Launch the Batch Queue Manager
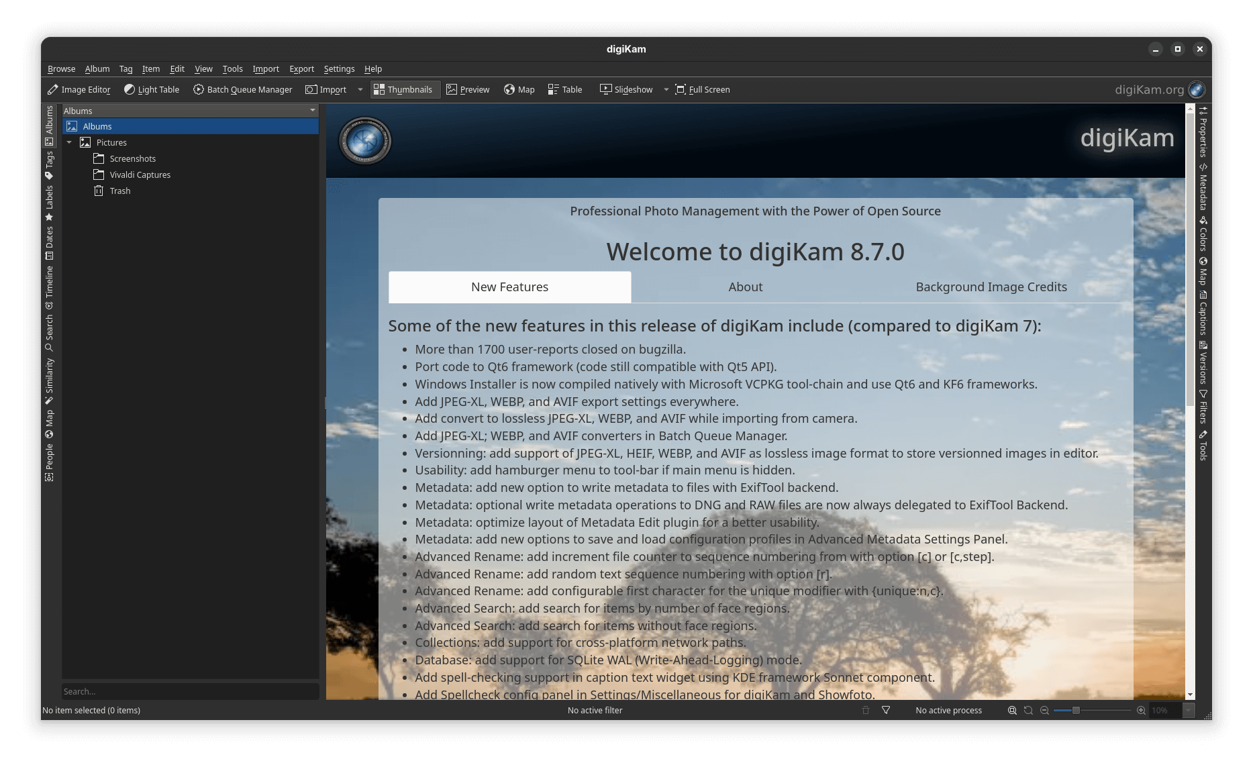 tap(242, 89)
